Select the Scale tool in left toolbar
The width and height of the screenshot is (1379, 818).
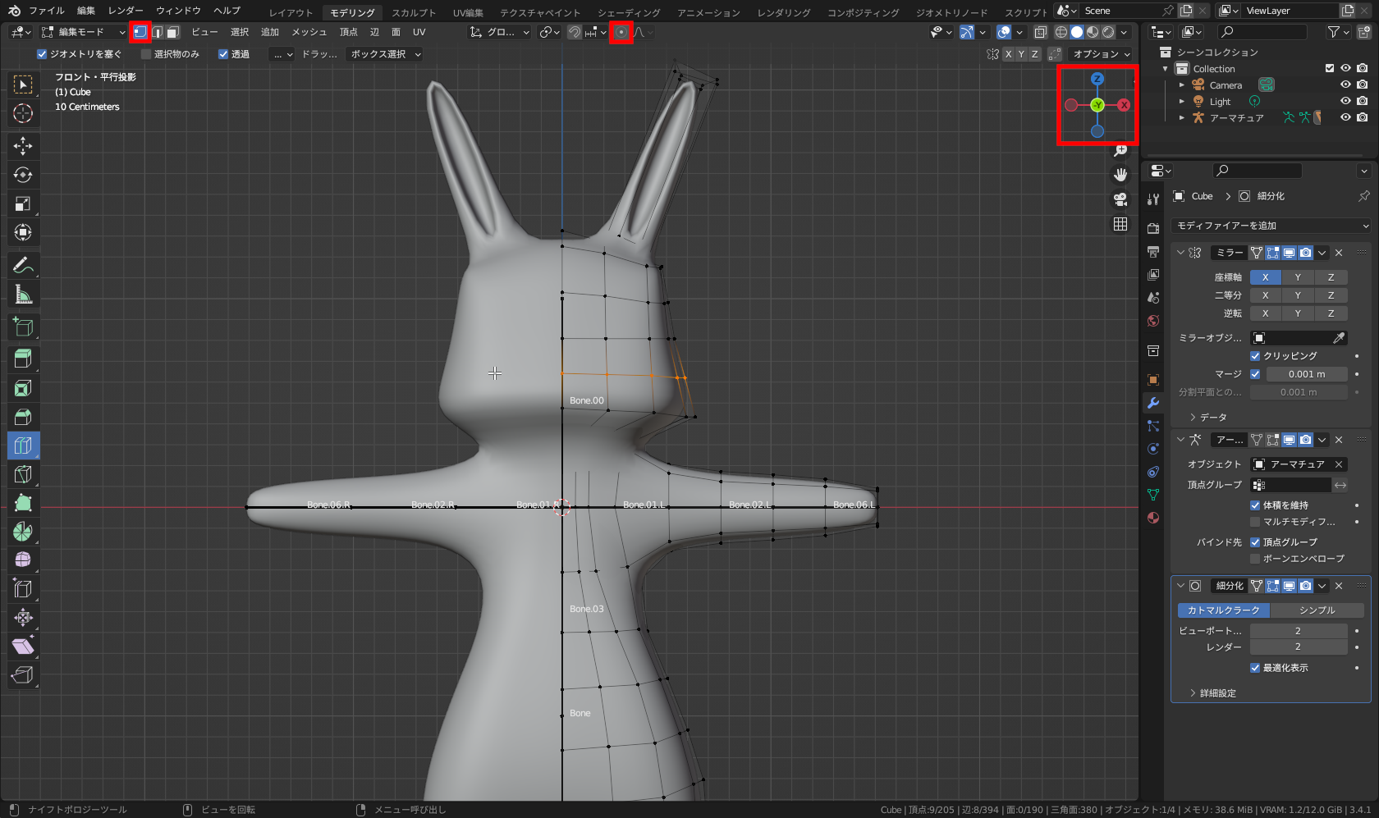click(23, 203)
